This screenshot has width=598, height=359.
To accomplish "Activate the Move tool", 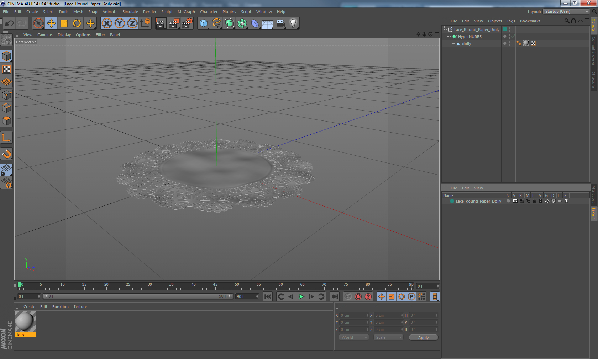I will [x=51, y=23].
